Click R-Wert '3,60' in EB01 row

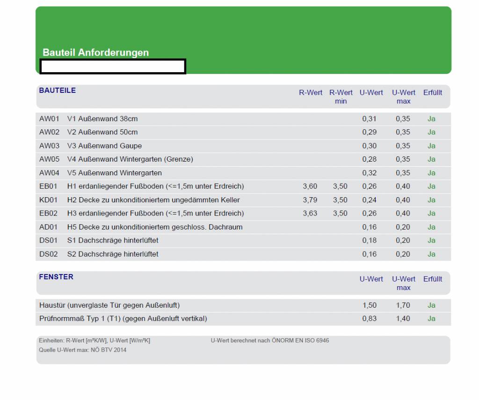[x=310, y=186]
